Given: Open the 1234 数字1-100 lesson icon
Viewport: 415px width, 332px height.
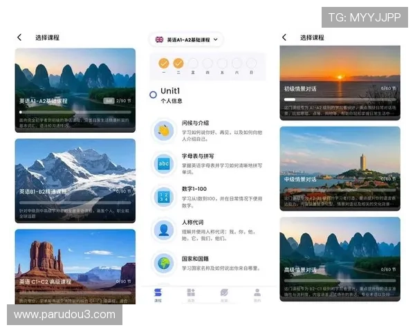Looking at the screenshot, I should 164,197.
